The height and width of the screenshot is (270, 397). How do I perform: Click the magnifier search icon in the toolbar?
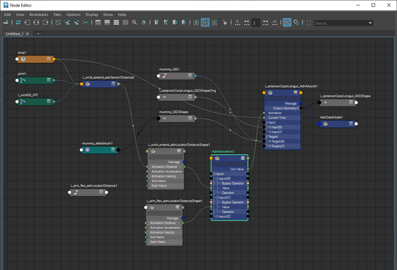[134, 22]
